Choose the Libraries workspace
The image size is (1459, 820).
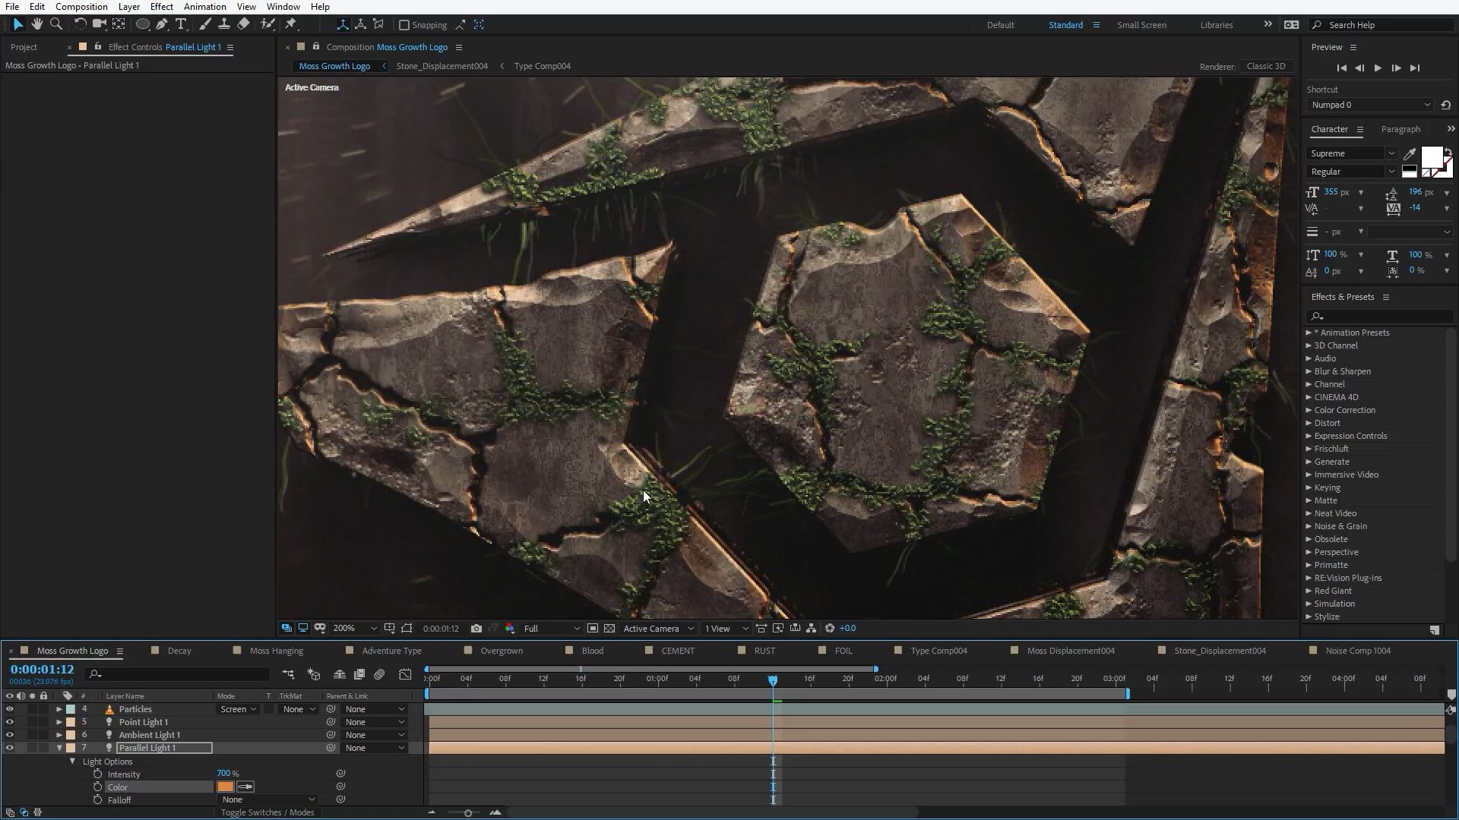tap(1217, 25)
